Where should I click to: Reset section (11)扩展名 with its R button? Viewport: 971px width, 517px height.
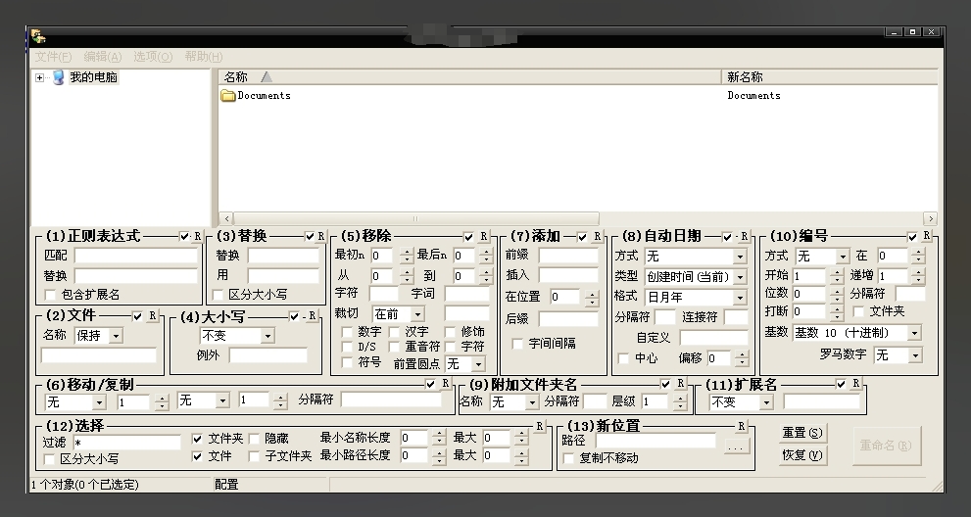855,384
